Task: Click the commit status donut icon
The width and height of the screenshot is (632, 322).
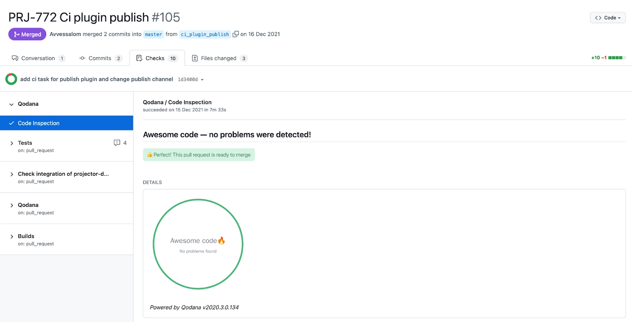Action: 11,79
